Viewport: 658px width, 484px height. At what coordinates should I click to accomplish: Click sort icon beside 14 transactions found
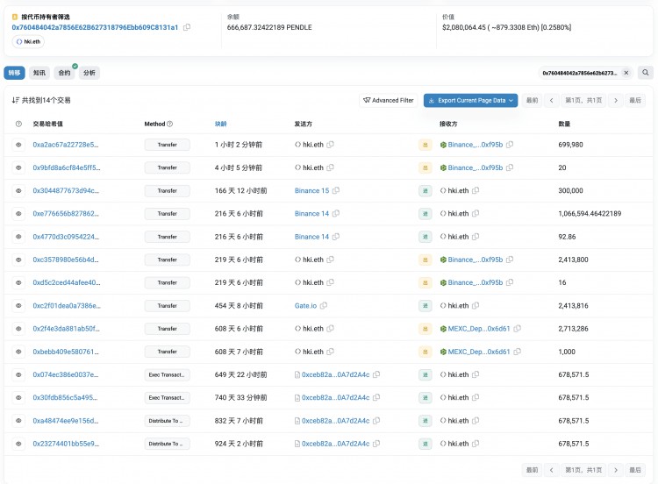tap(16, 100)
